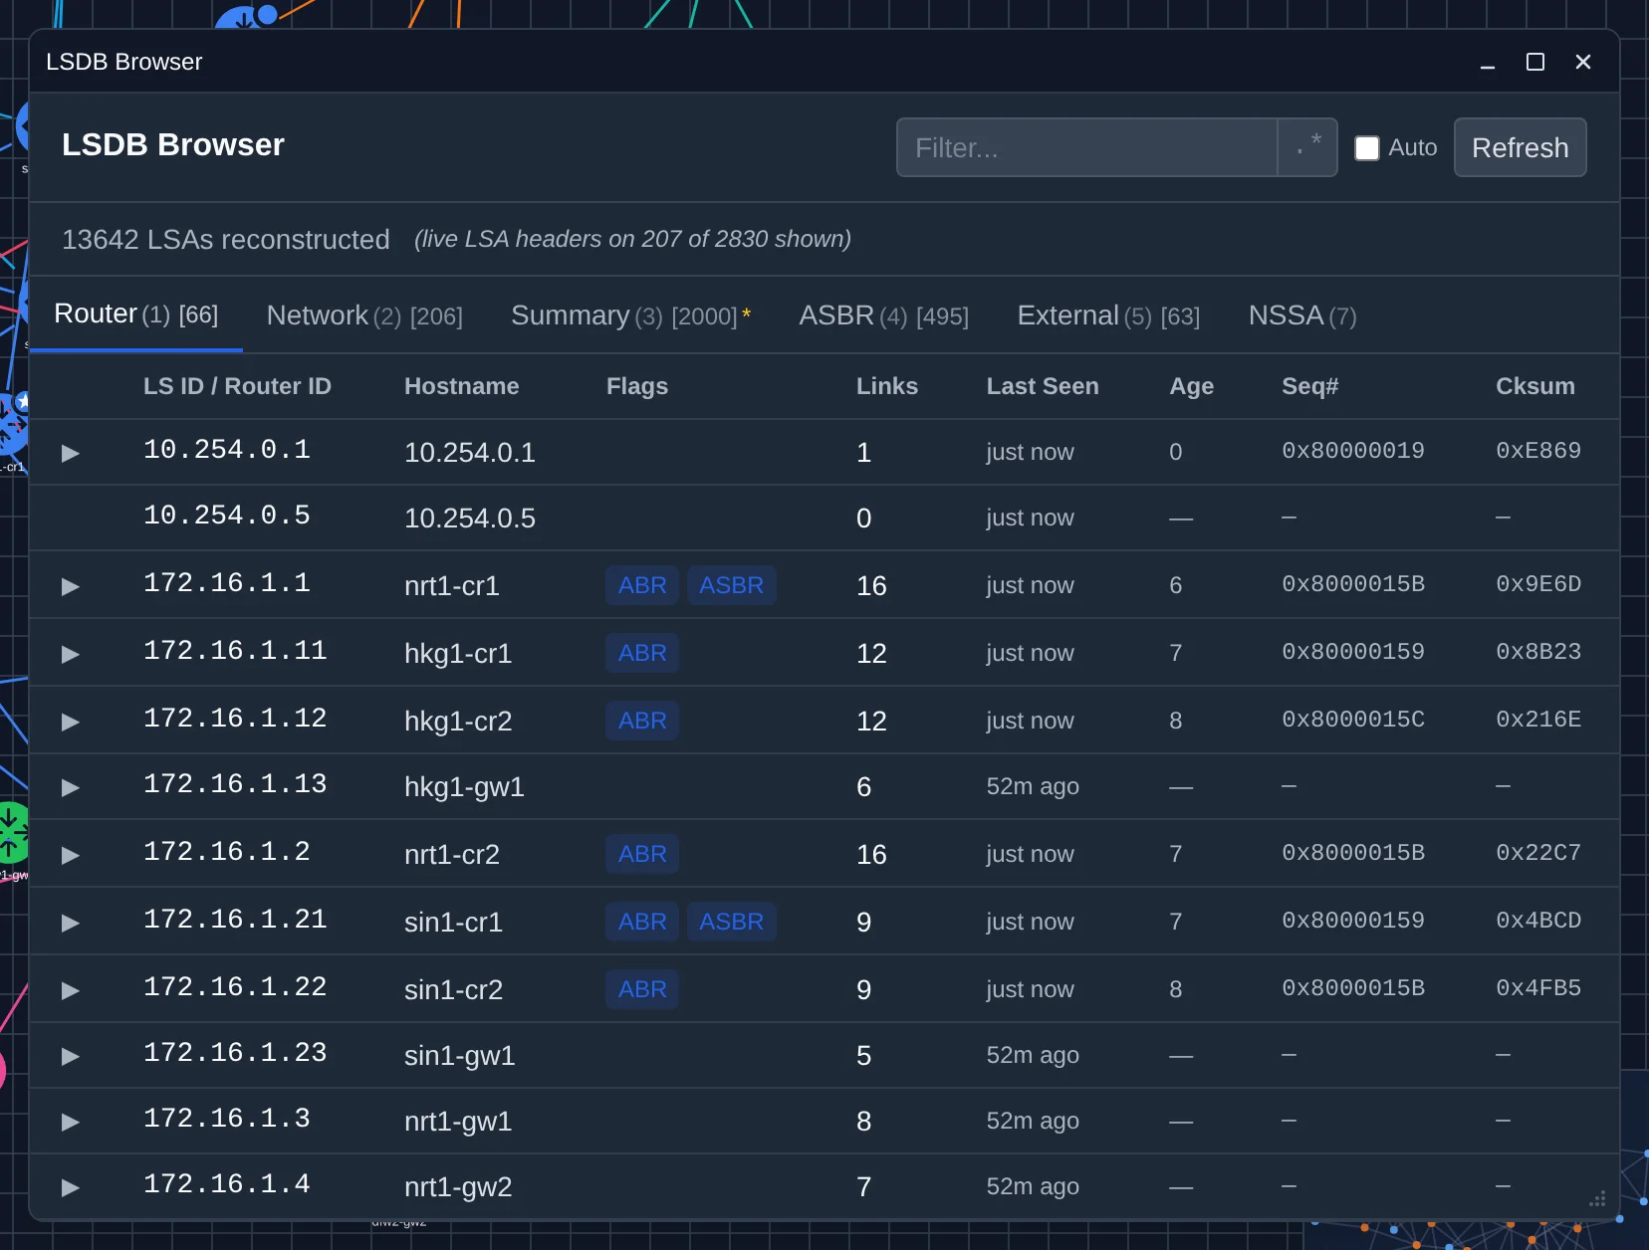Sort by the Hostname column header
This screenshot has height=1250, width=1649.
(x=461, y=386)
